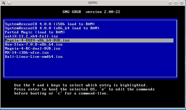
Task: Select Parted Magic (load to RAM) entry
Action: [35, 32]
